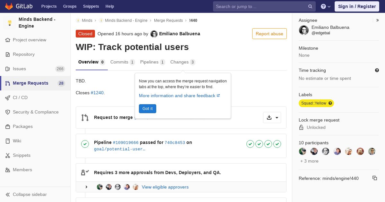385x202 pixels.
Task: Click the first pipeline stage check icon
Action: coord(250,144)
